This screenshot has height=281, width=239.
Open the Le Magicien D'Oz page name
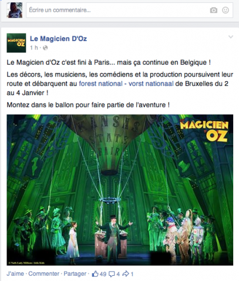click(58, 39)
